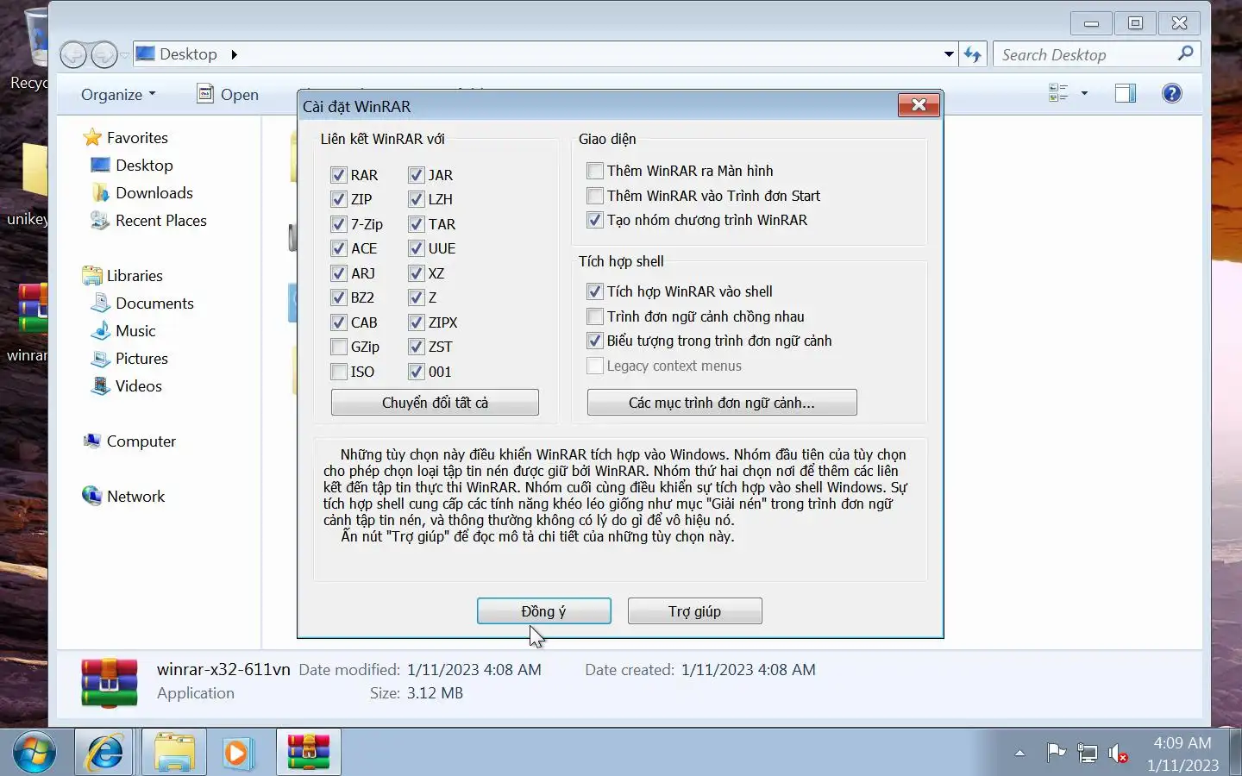The width and height of the screenshot is (1242, 776).
Task: Toggle the BZ2 format checkbox
Action: (x=339, y=297)
